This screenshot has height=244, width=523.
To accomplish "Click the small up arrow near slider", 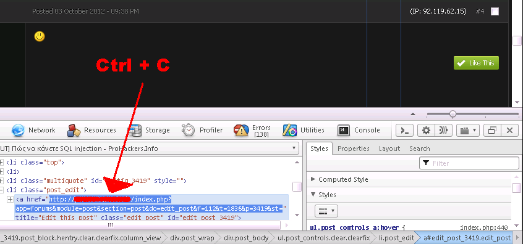I will point(413,114).
